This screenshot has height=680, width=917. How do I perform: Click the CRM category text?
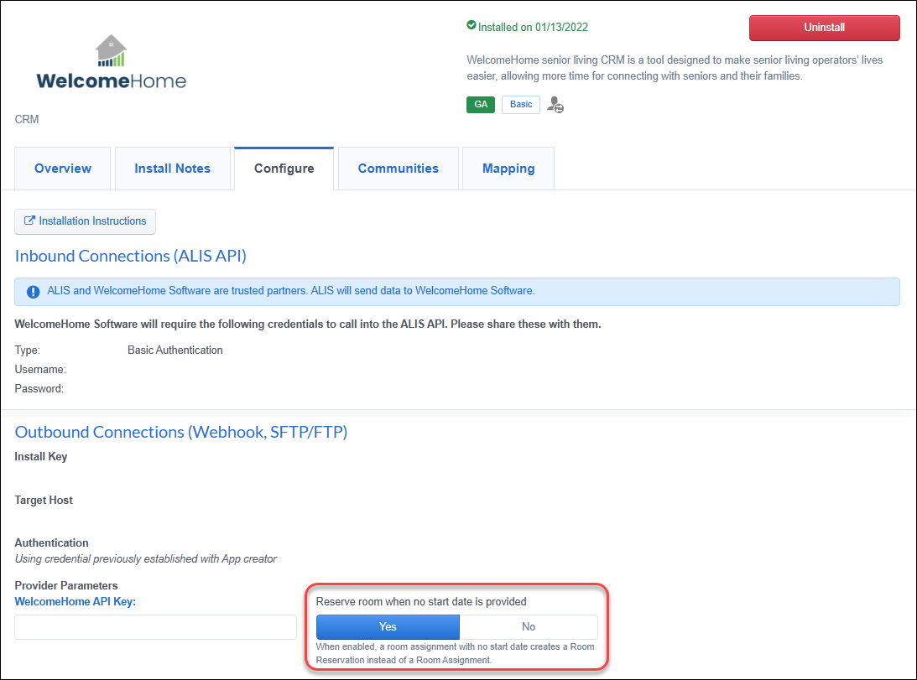[x=27, y=119]
